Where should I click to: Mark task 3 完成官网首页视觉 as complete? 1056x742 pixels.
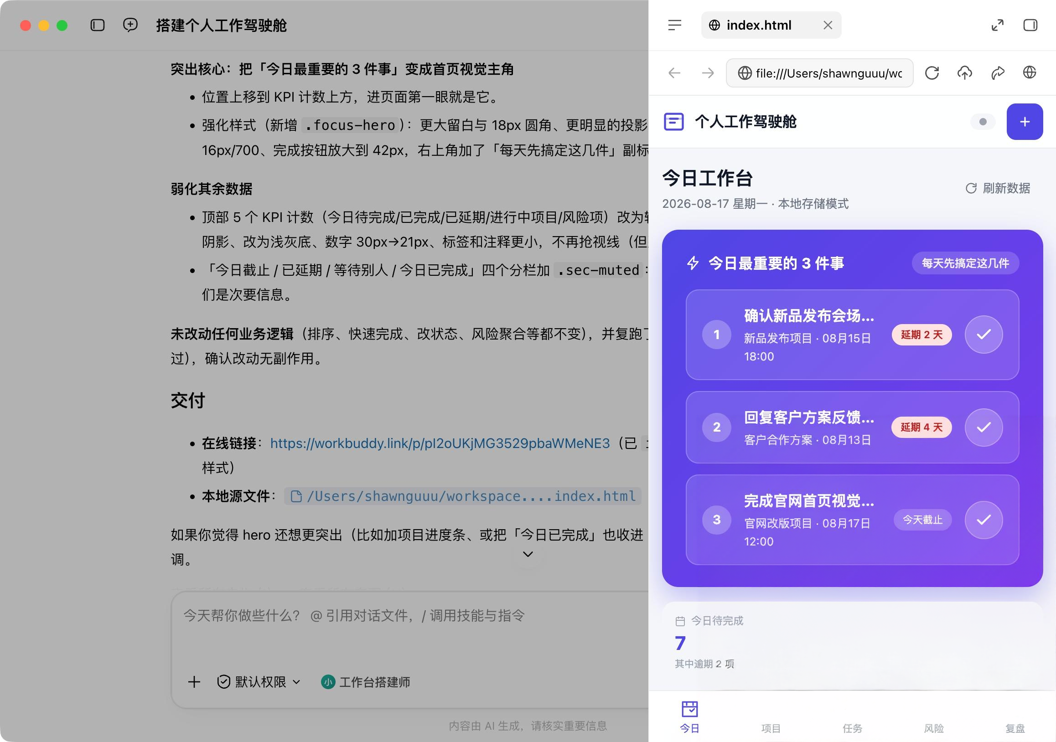tap(984, 520)
